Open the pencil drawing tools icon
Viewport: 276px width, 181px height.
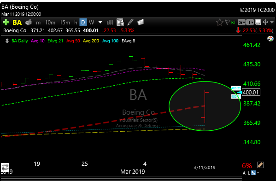(x=130, y=22)
